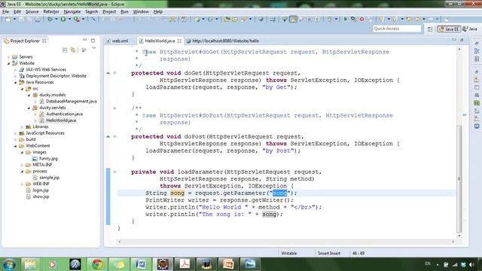Switch to the Java EE perspective
The height and width of the screenshot is (271, 482).
449,29
